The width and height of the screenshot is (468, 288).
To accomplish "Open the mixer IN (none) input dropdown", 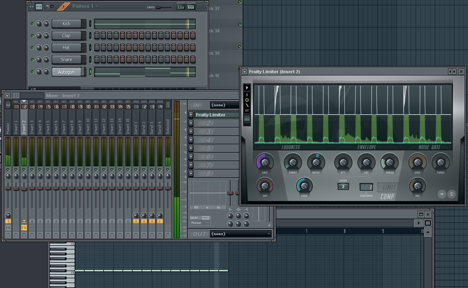I will [225, 105].
